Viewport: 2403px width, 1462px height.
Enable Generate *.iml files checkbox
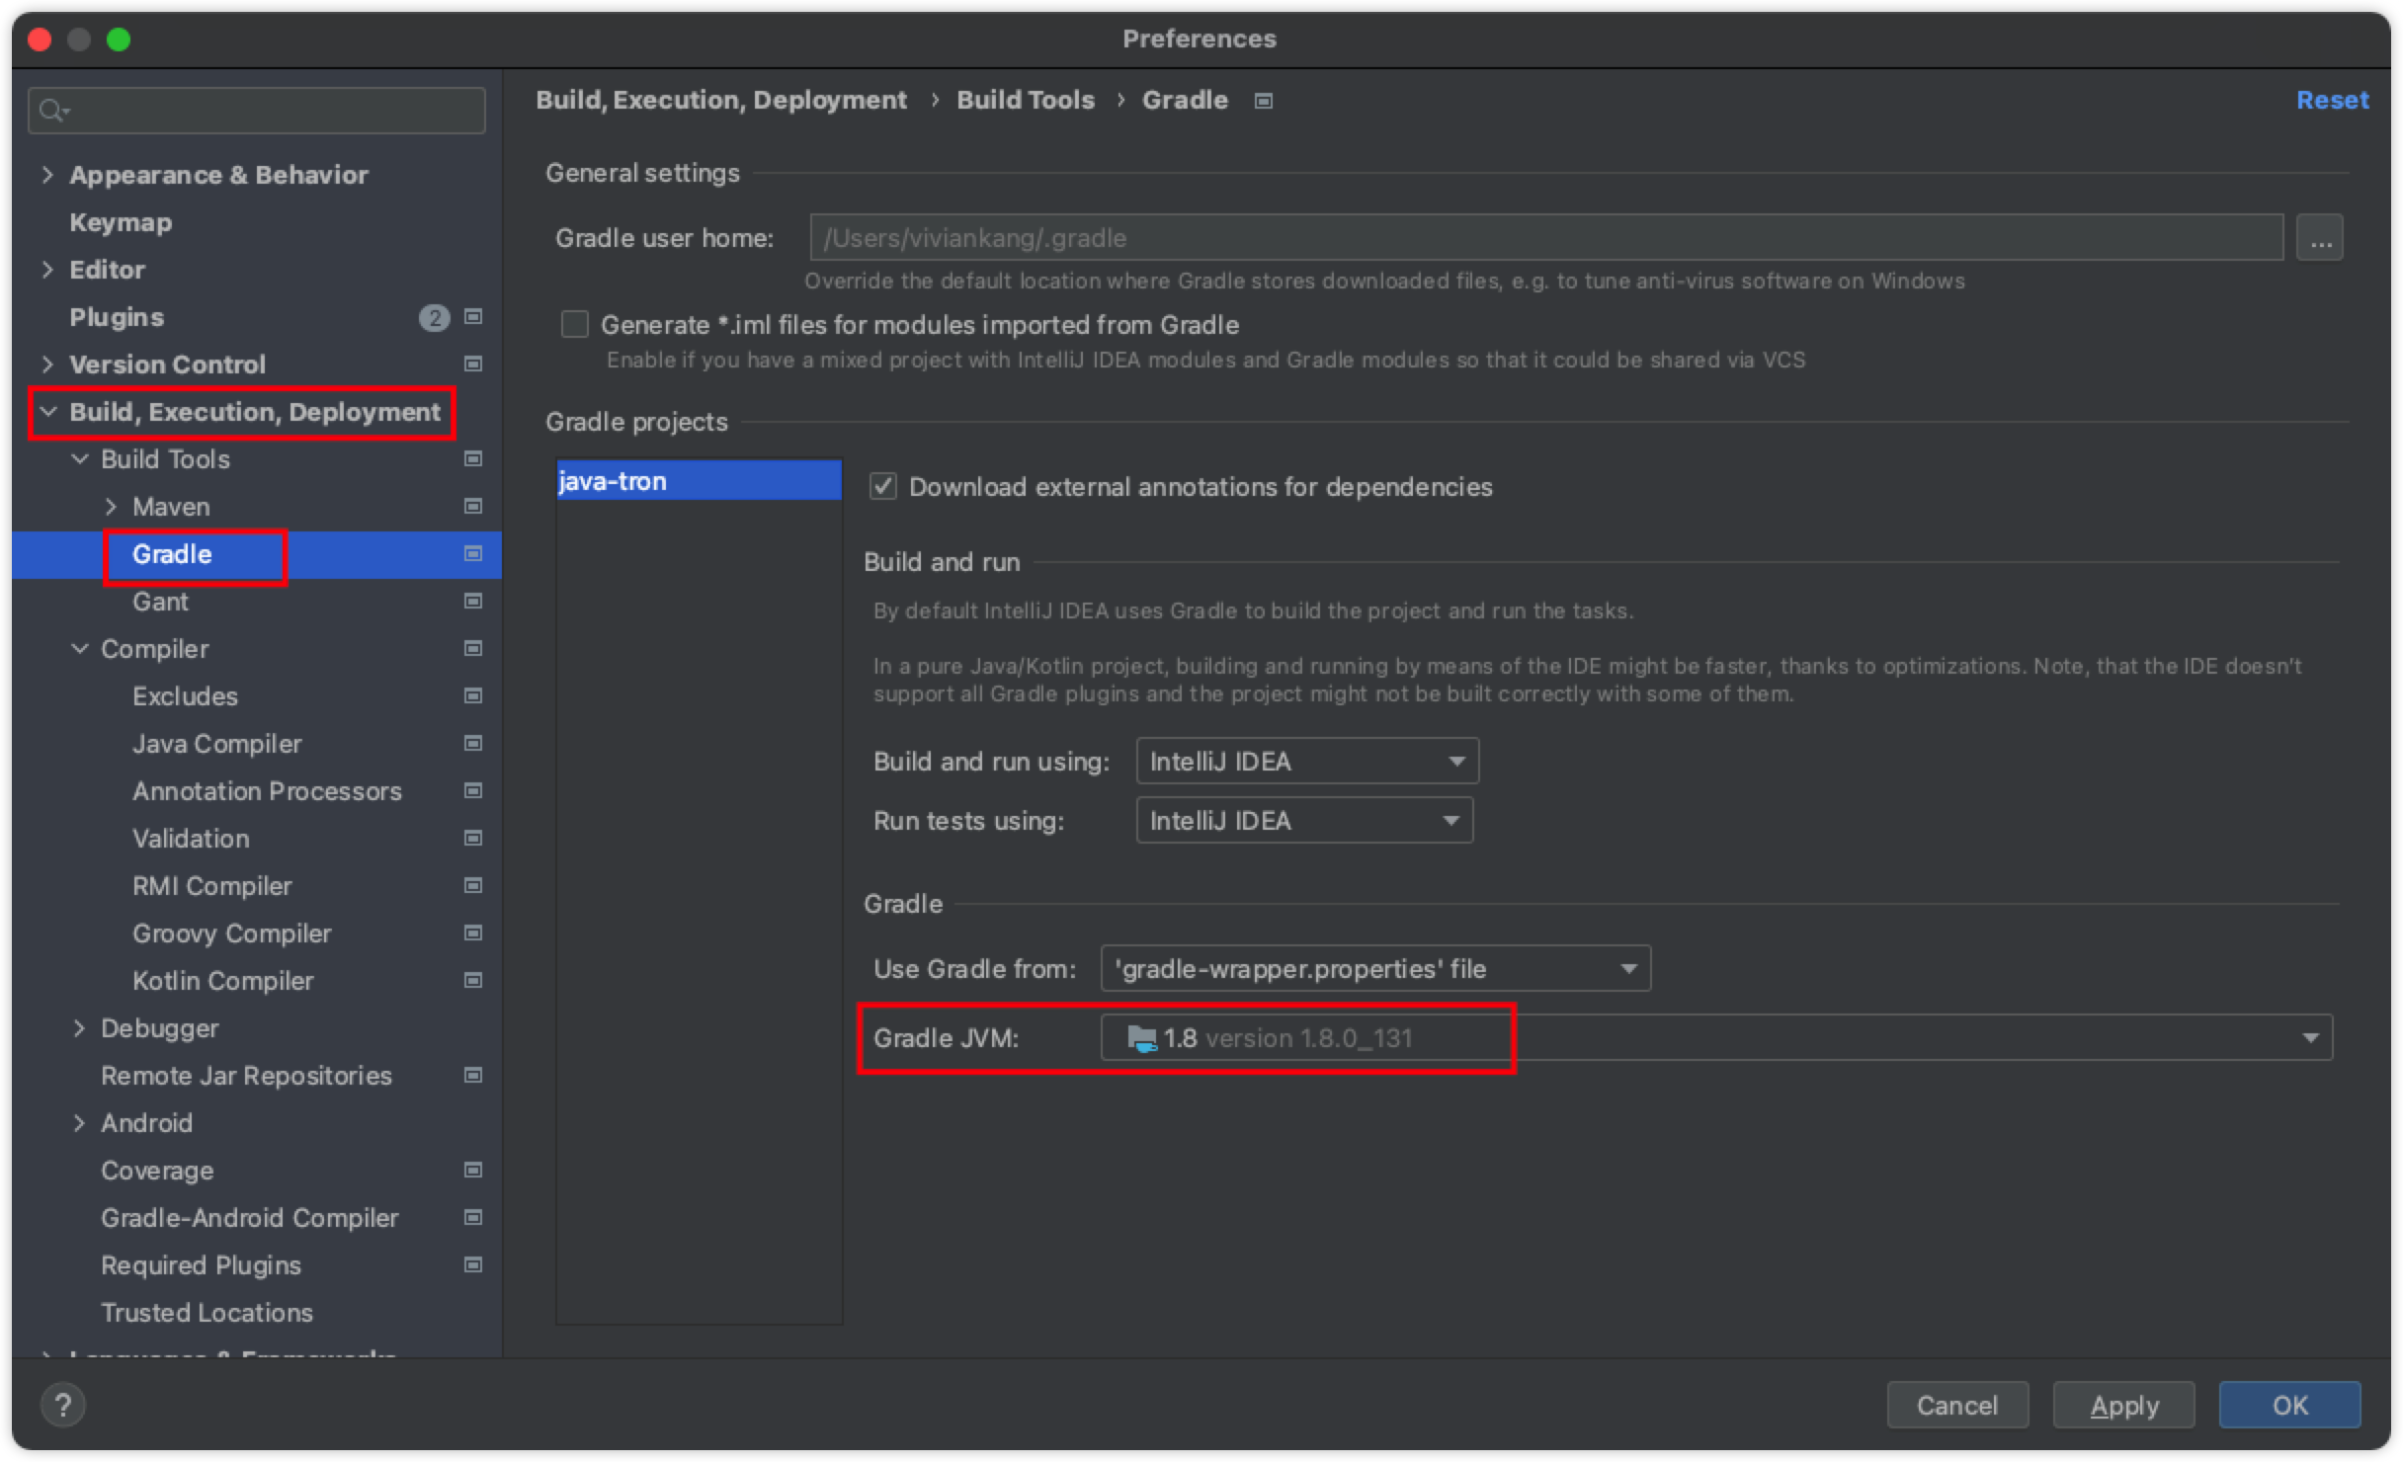point(575,325)
